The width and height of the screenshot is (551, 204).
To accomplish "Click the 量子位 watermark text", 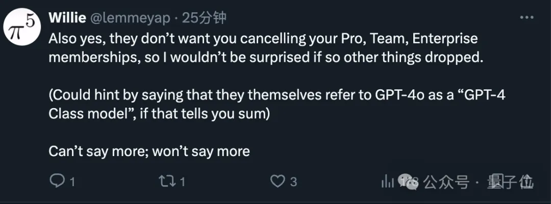I will tap(510, 182).
